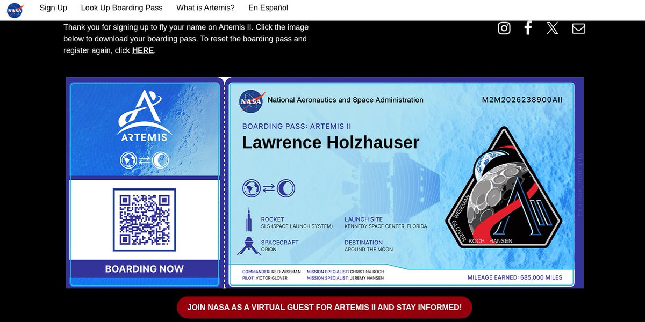
Task: Click the NASA meatball logo on the pass
Action: click(x=252, y=100)
